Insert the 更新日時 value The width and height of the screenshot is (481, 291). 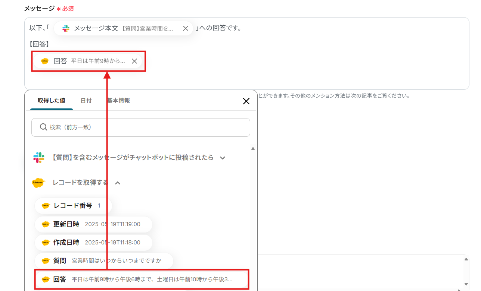click(x=94, y=224)
